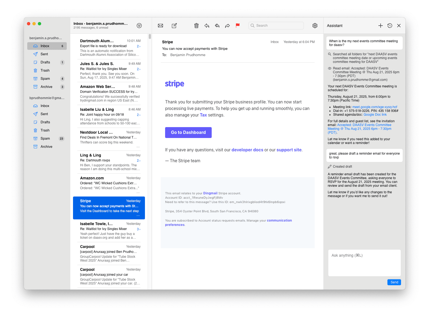Select the Stripe payments email
The image size is (443, 316).
point(109,208)
